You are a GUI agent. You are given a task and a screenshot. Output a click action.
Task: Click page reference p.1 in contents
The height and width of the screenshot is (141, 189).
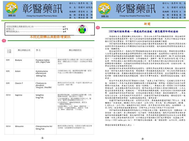point(64,27)
